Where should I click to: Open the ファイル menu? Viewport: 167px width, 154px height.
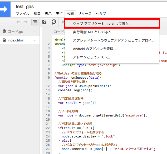[x=23, y=14]
